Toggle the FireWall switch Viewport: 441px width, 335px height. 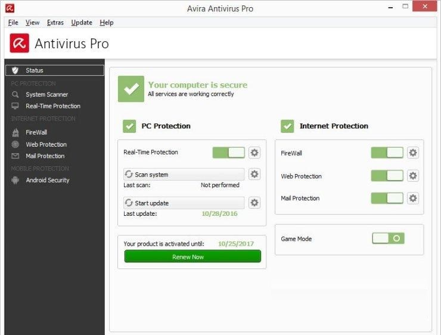(387, 153)
